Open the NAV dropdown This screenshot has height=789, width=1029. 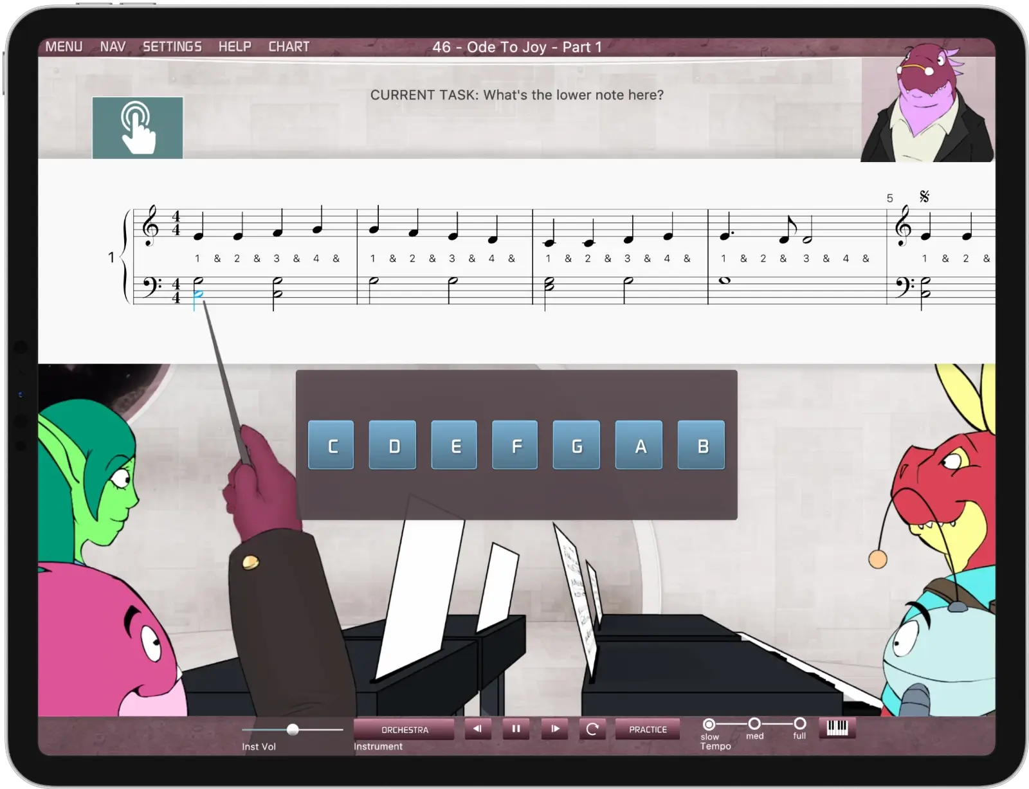pyautogui.click(x=112, y=46)
